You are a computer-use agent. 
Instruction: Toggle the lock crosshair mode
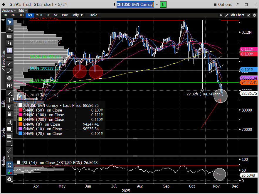point(9,158)
